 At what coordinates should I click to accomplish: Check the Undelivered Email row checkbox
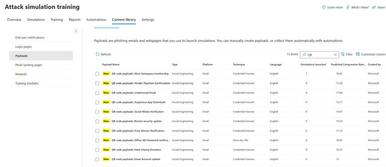coord(97,93)
